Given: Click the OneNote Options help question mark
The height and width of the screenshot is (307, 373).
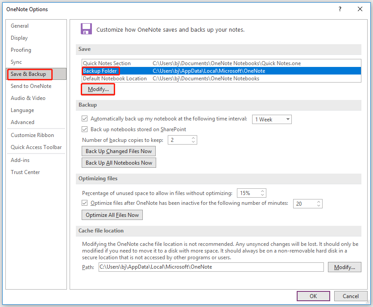Looking at the screenshot, I should coord(340,9).
